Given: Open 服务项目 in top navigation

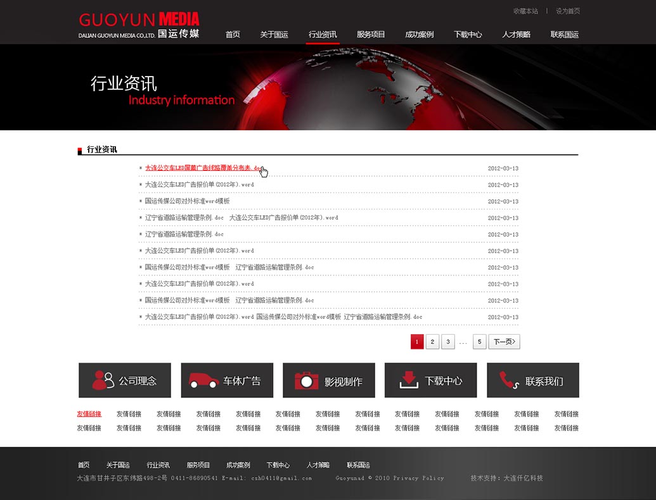Looking at the screenshot, I should 371,35.
